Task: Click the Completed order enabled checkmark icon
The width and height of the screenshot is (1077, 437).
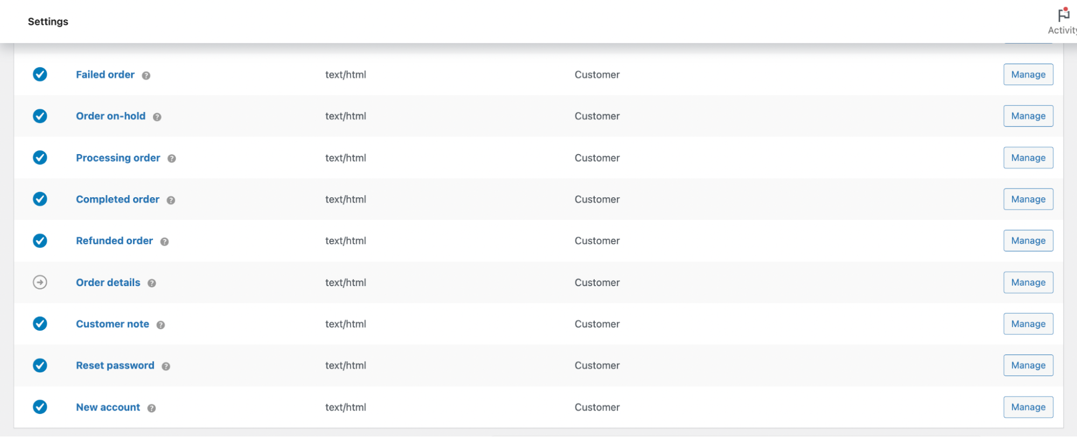Action: coord(40,199)
